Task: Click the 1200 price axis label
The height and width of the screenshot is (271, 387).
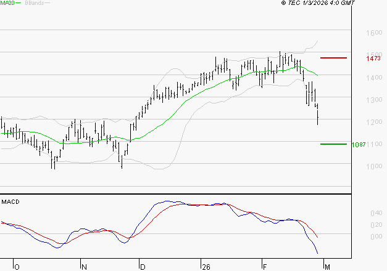Action: [x=374, y=122]
